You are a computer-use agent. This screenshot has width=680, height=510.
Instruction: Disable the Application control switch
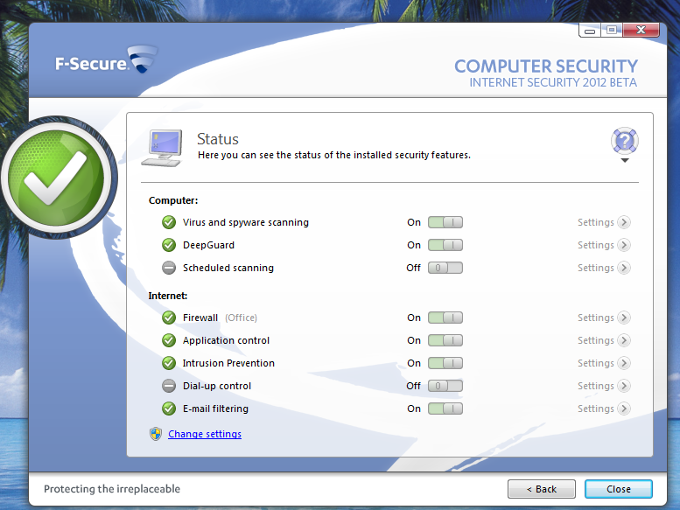[x=445, y=340]
